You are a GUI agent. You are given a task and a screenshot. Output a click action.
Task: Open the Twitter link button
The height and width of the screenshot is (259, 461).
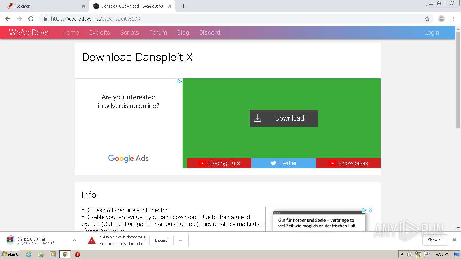pyautogui.click(x=284, y=163)
